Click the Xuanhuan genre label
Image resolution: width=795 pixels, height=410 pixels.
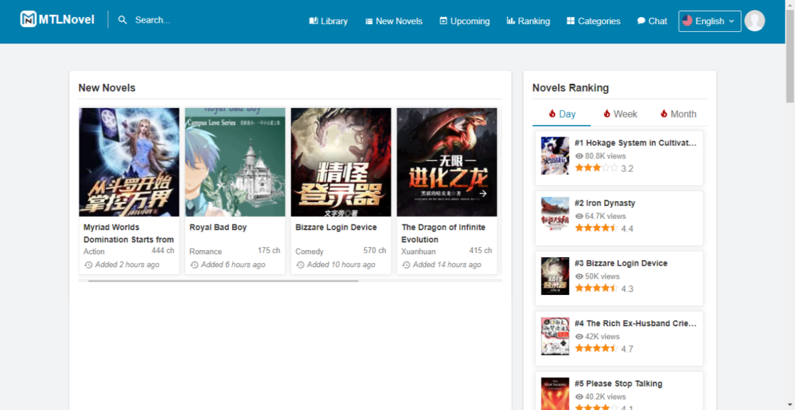pos(418,252)
